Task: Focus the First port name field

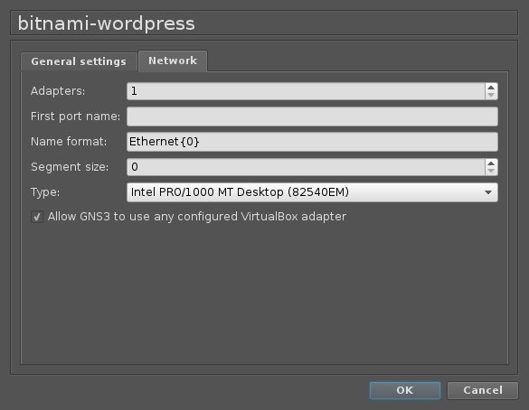Action: coord(312,116)
